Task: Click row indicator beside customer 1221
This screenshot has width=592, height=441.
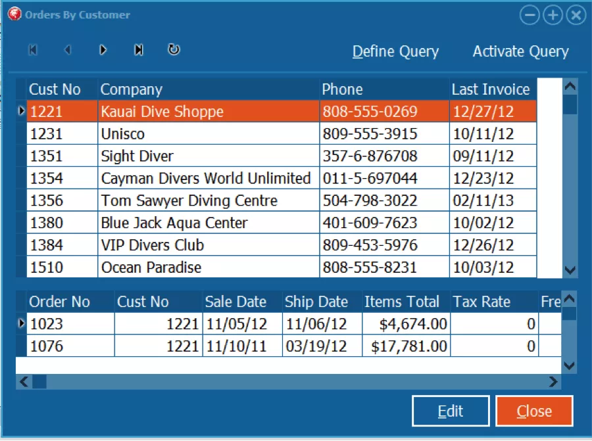Action: pyautogui.click(x=21, y=111)
